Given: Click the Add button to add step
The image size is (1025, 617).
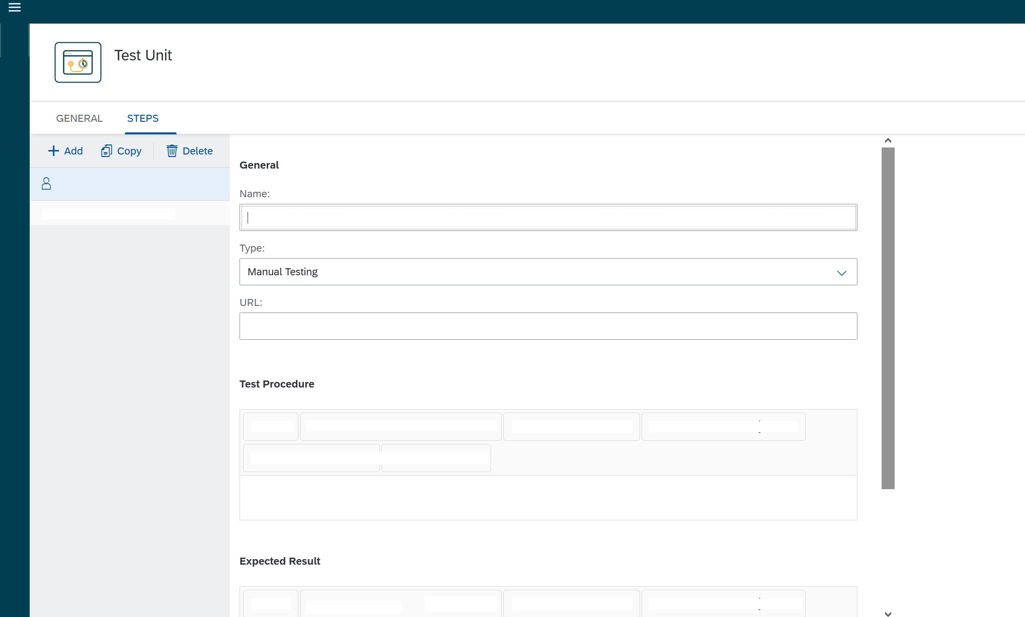Looking at the screenshot, I should click(x=65, y=151).
